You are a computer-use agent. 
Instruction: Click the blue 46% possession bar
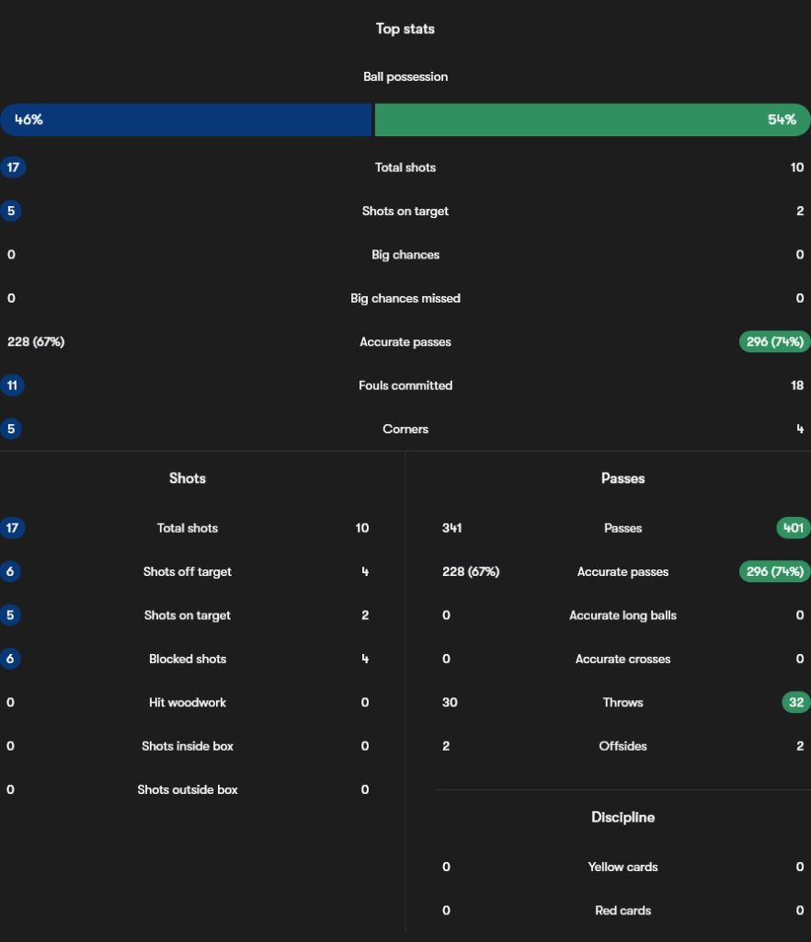click(x=186, y=120)
